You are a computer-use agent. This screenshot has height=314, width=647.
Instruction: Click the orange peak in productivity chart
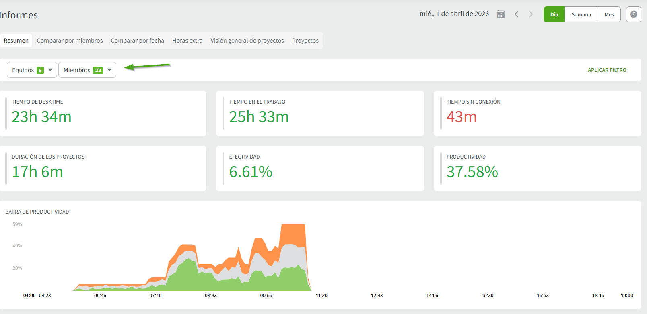pyautogui.click(x=293, y=233)
